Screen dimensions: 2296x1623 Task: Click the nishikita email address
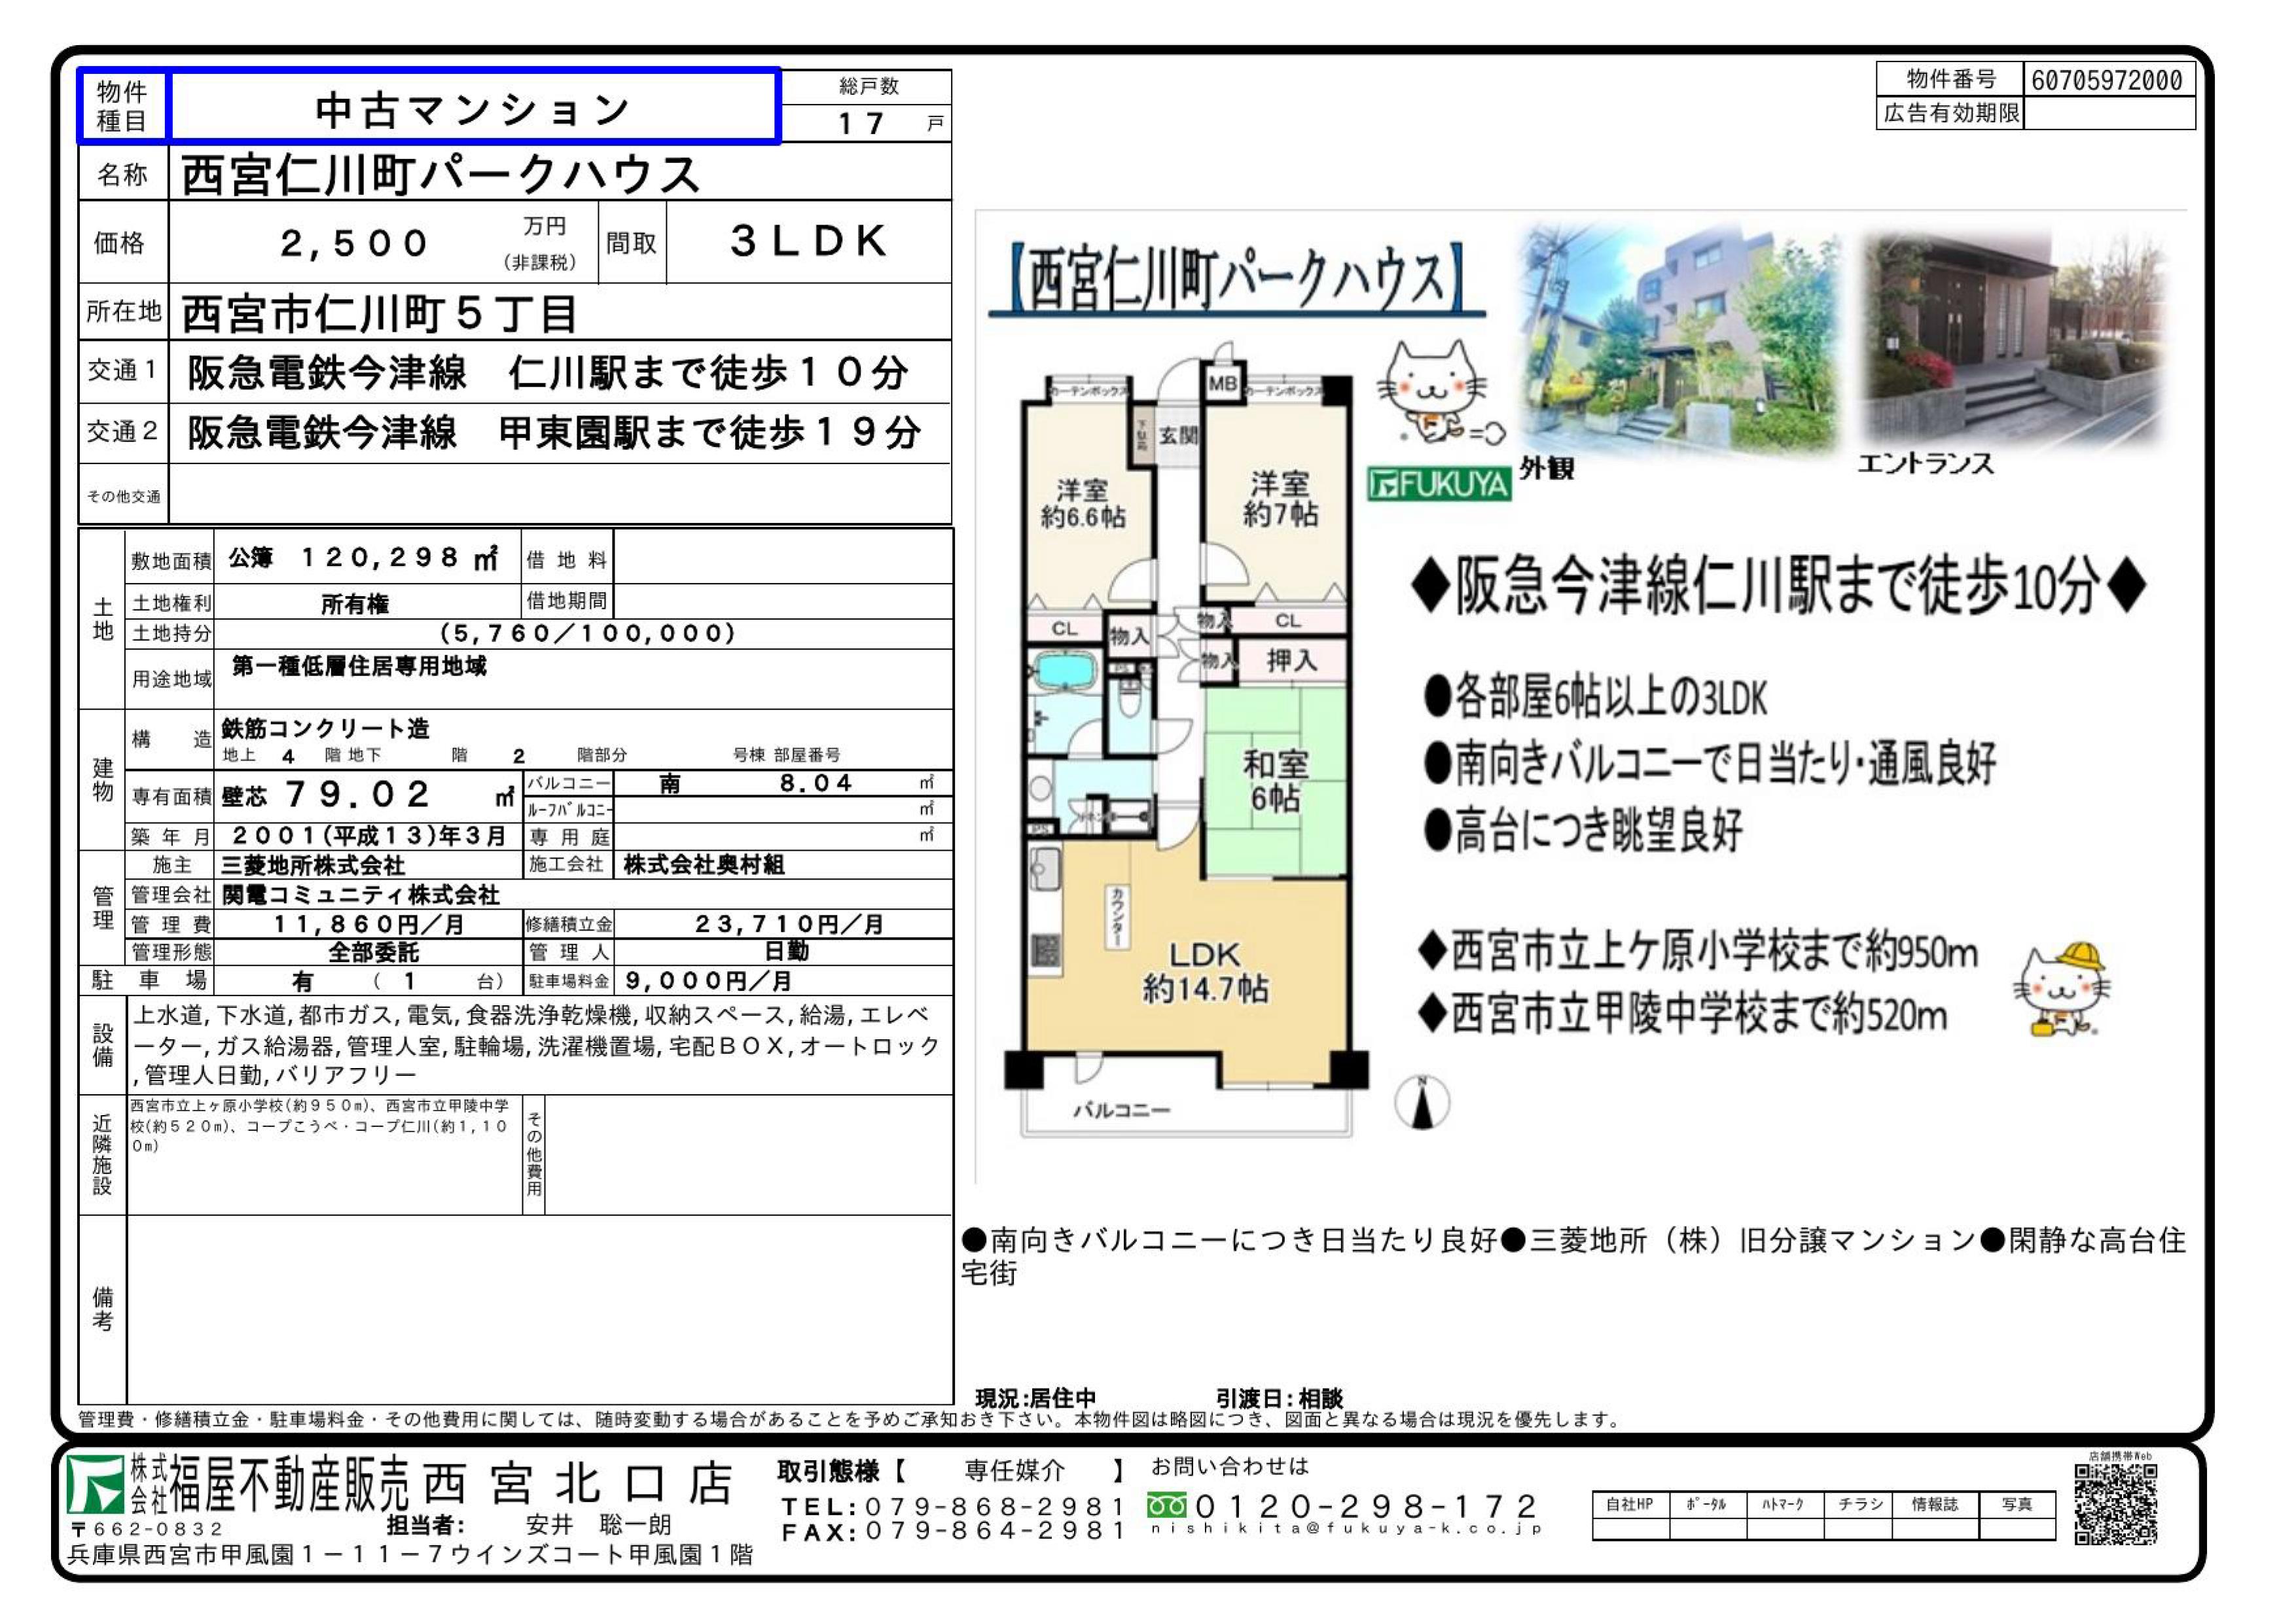pos(1347,1529)
